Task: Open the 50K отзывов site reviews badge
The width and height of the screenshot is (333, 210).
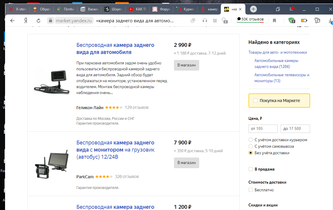Action: (x=250, y=20)
